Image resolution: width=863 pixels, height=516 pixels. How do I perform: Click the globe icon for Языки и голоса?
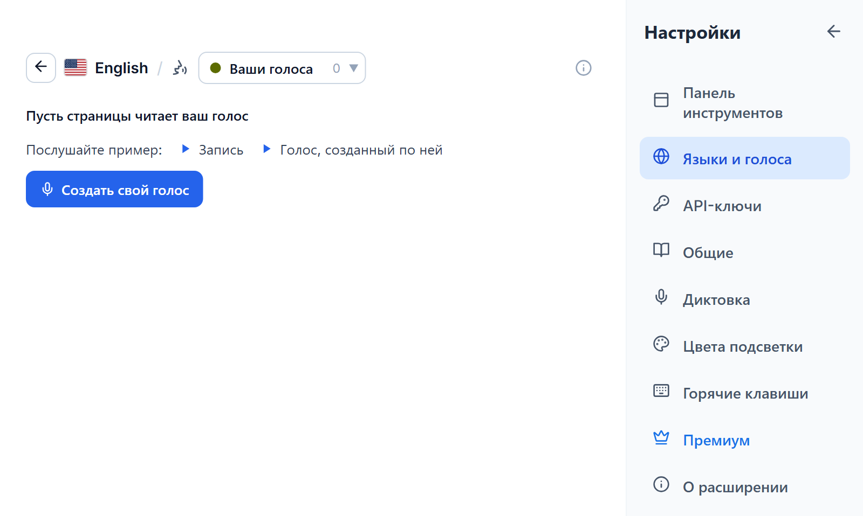[x=661, y=156]
